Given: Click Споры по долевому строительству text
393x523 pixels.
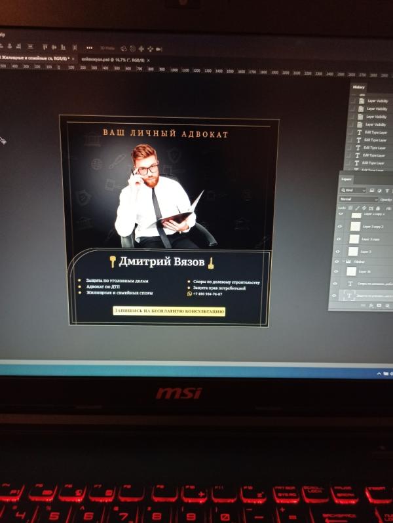Looking at the screenshot, I should tap(227, 282).
